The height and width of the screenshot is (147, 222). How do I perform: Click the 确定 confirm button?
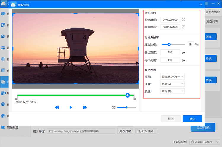[192, 119]
